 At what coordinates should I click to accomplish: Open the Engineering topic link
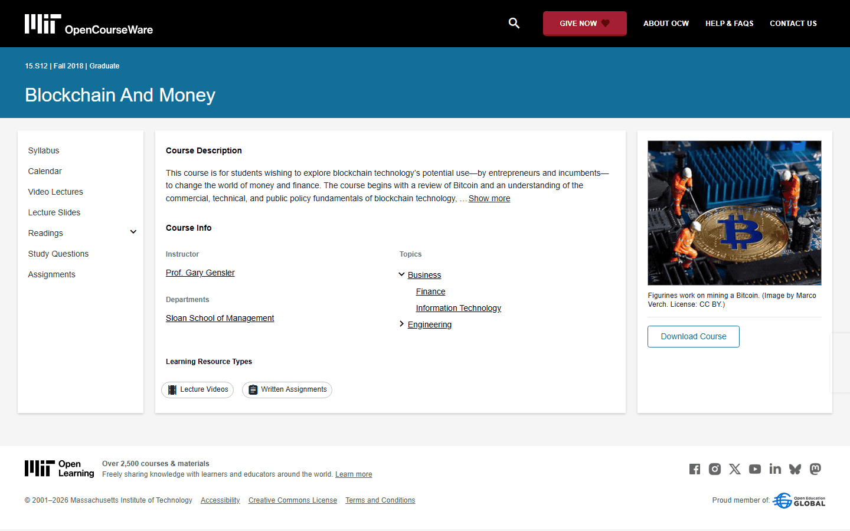tap(430, 324)
